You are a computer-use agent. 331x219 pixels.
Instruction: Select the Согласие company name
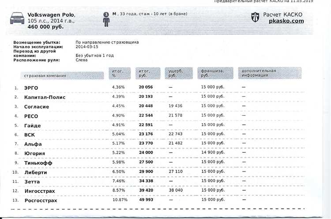[x=37, y=107]
